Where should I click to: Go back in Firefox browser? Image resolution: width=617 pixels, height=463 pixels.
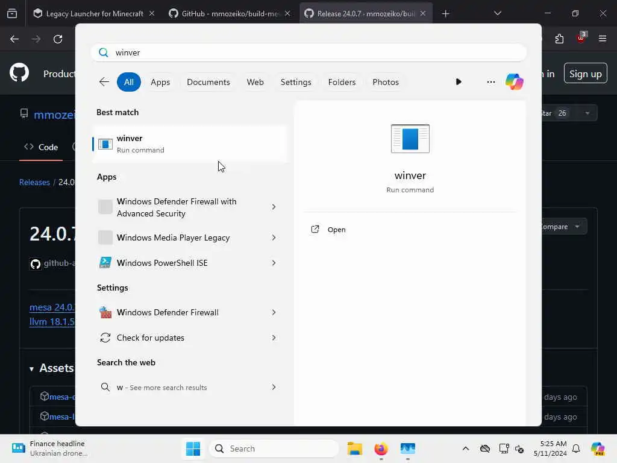pyautogui.click(x=14, y=39)
